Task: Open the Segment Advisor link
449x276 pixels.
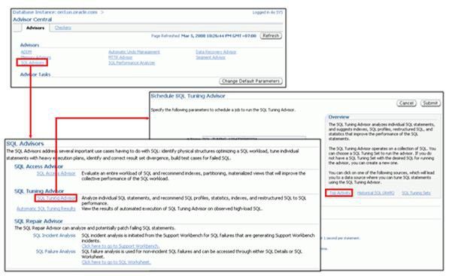Action: pyautogui.click(x=211, y=57)
